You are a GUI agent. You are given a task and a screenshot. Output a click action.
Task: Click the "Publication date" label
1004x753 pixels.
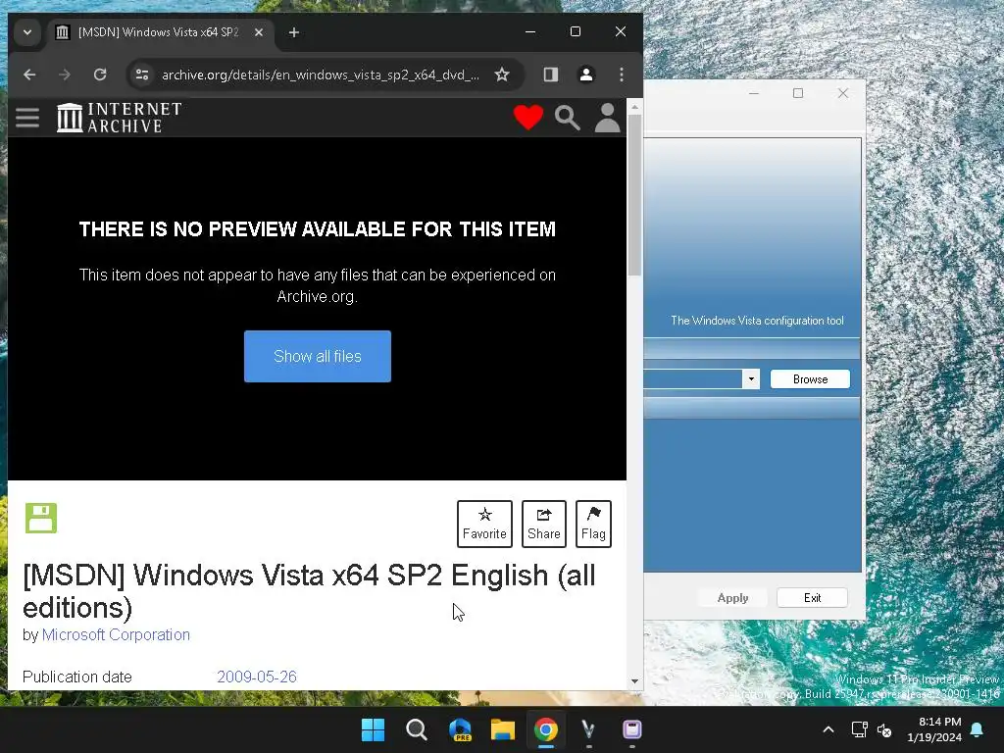coord(77,677)
